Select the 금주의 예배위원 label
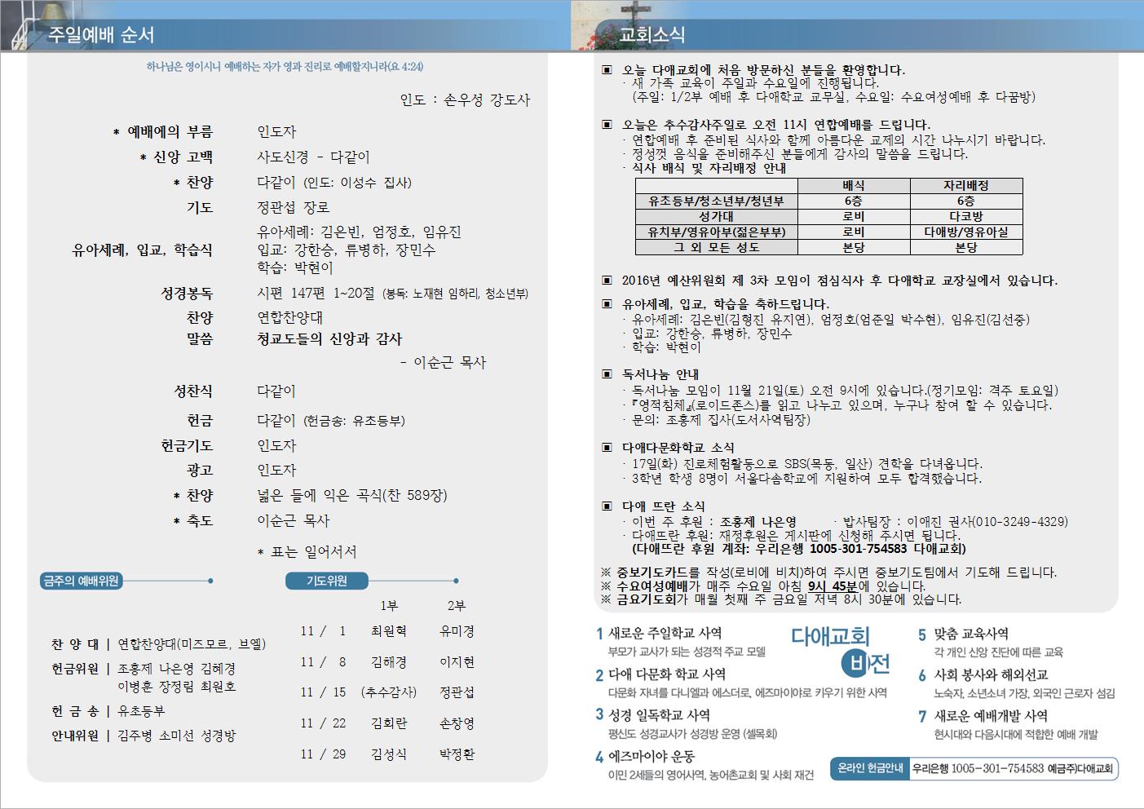 (82, 581)
